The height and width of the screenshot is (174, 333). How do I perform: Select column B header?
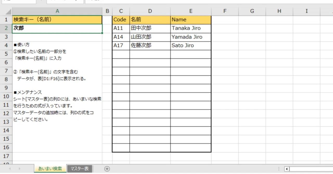[x=107, y=11]
